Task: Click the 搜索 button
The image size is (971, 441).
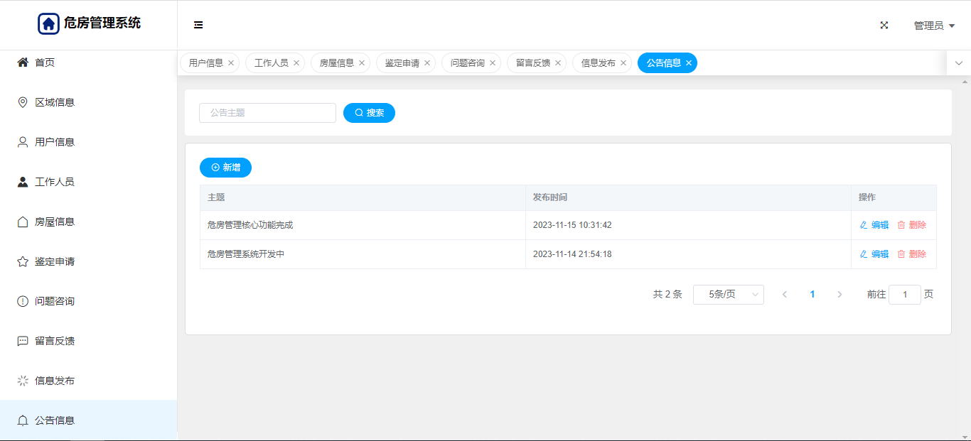Action: (x=369, y=113)
